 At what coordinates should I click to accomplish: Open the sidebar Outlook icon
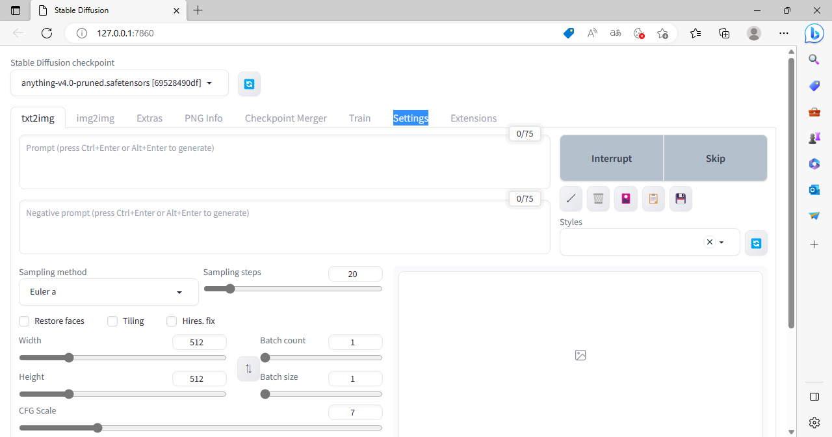pyautogui.click(x=814, y=190)
